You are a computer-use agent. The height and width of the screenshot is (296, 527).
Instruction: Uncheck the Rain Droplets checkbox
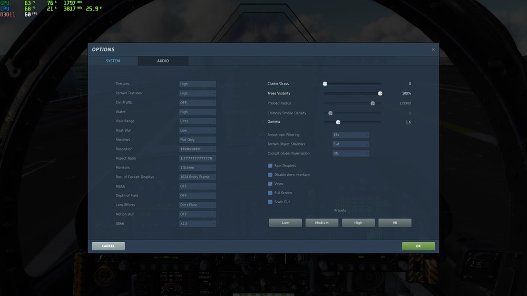pyautogui.click(x=270, y=165)
